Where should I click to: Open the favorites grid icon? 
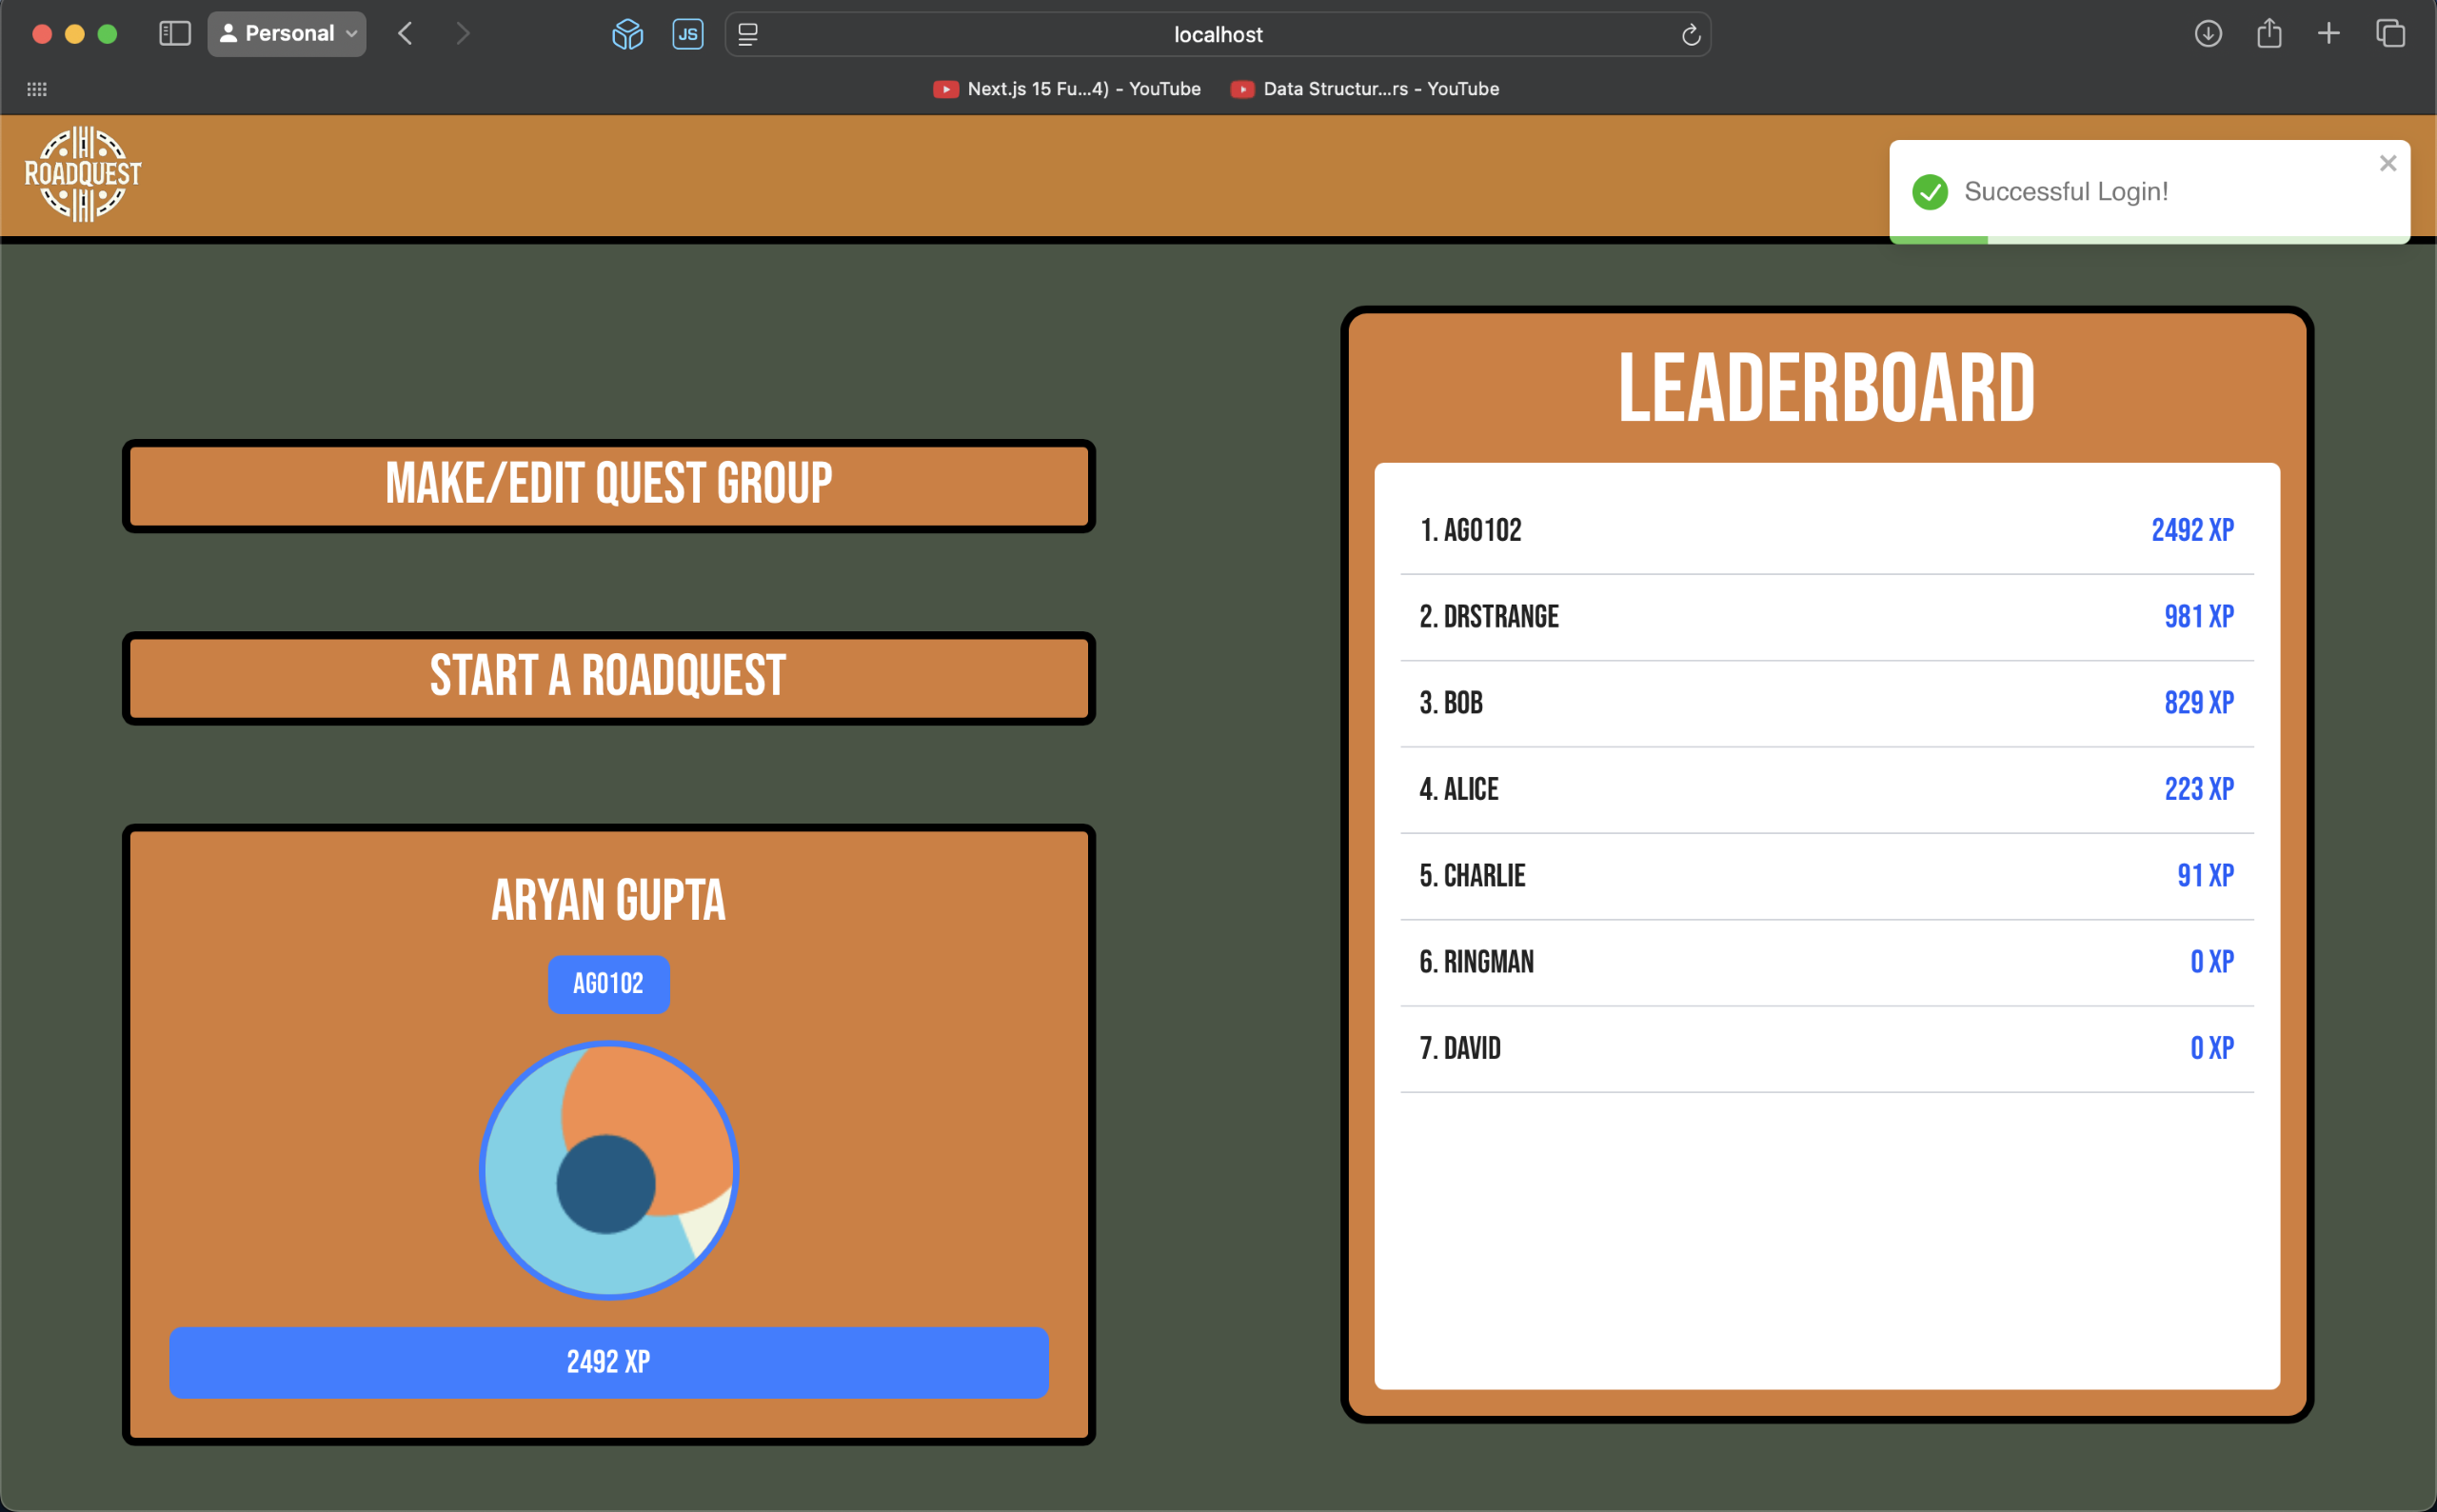point(37,89)
